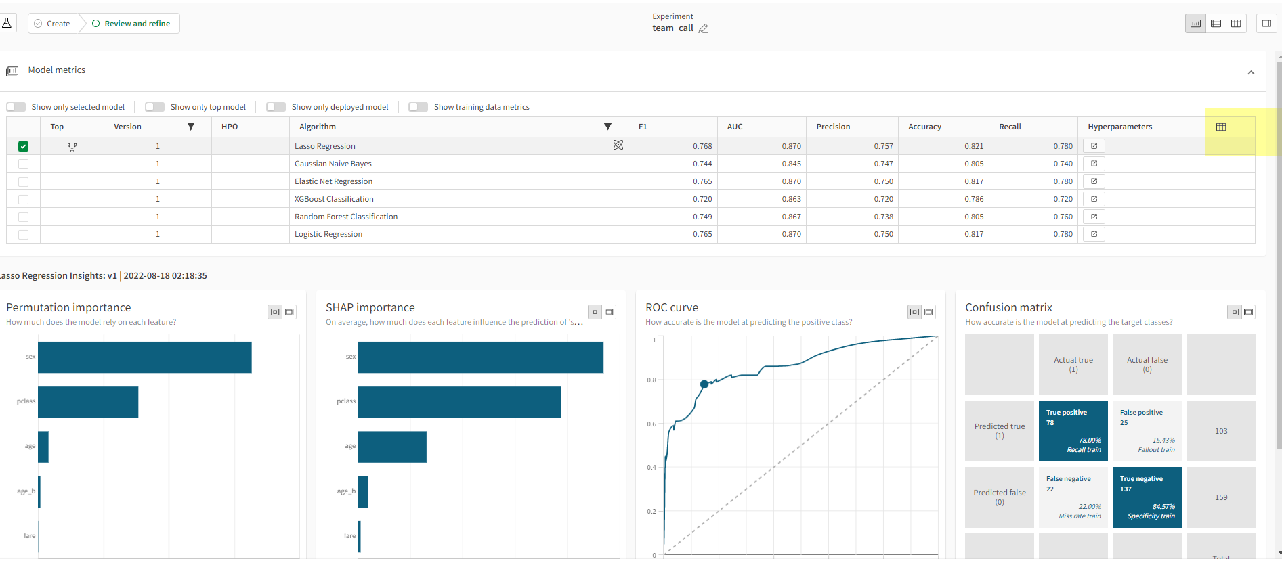The image size is (1282, 563).
Task: Open the column picker table icon
Action: pos(1220,127)
